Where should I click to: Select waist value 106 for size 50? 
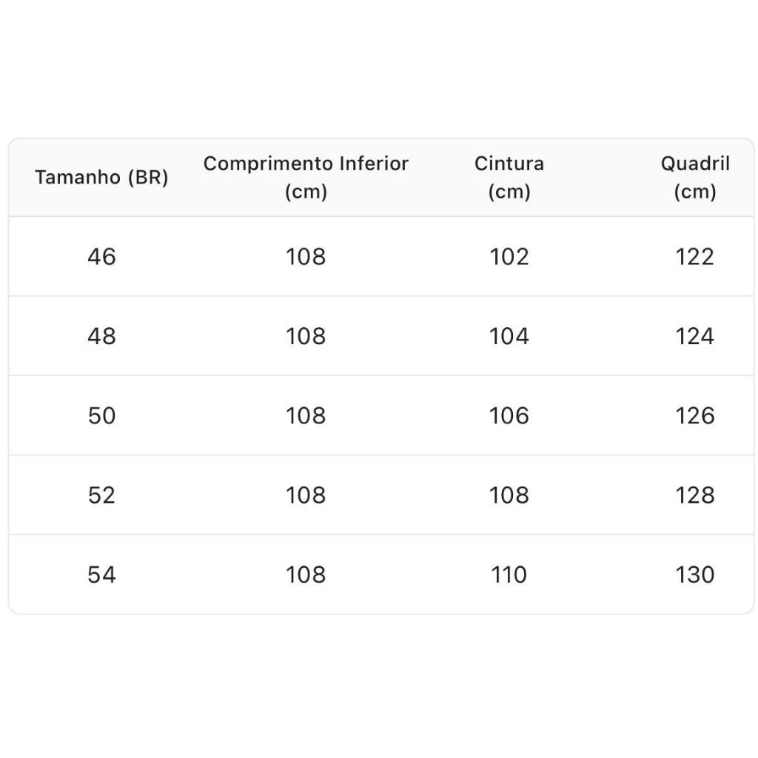tap(509, 416)
